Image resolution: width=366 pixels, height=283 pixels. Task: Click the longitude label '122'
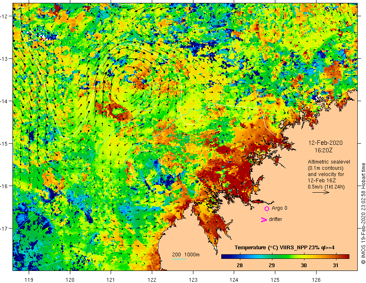(152, 280)
